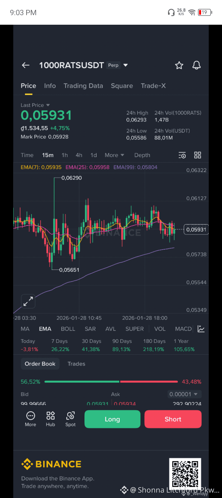Tap the 24h Vol(USDT) 88,01M value
The height and width of the screenshot is (498, 222).
[164, 138]
